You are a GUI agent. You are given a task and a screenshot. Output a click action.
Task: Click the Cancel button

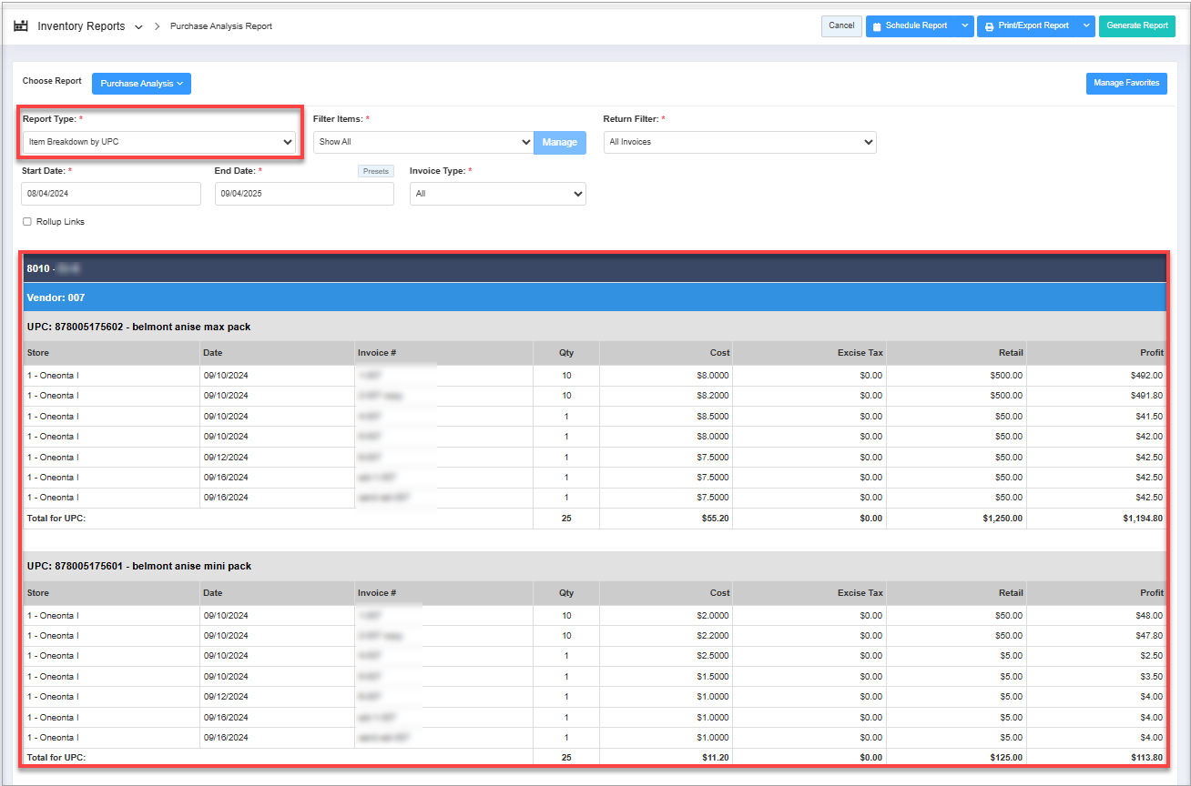point(841,26)
